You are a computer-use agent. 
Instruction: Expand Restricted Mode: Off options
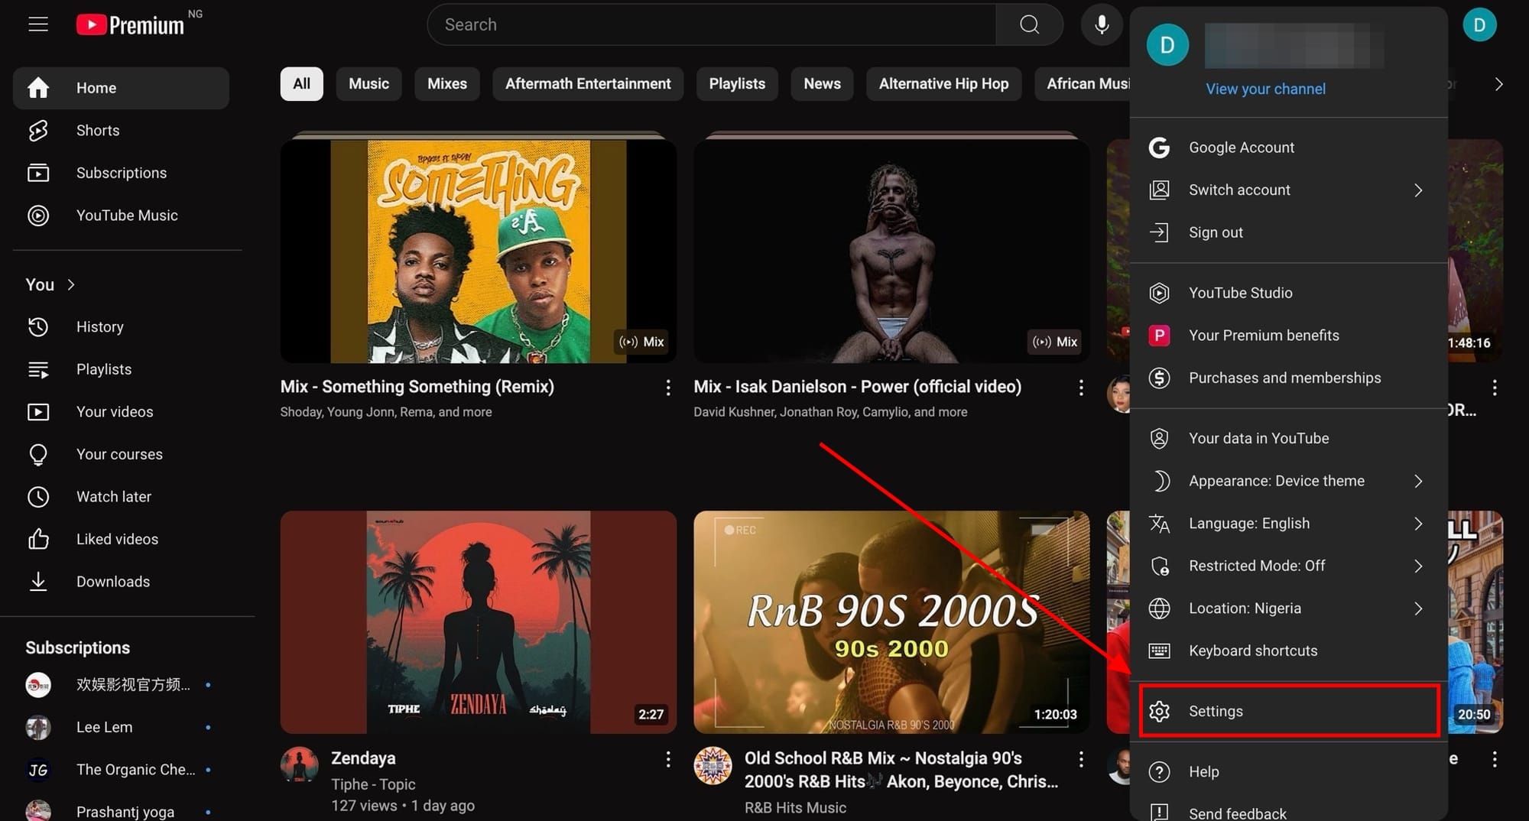1288,566
